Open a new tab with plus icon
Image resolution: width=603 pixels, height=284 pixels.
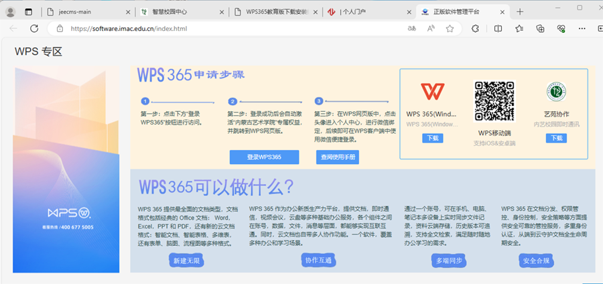coord(520,12)
